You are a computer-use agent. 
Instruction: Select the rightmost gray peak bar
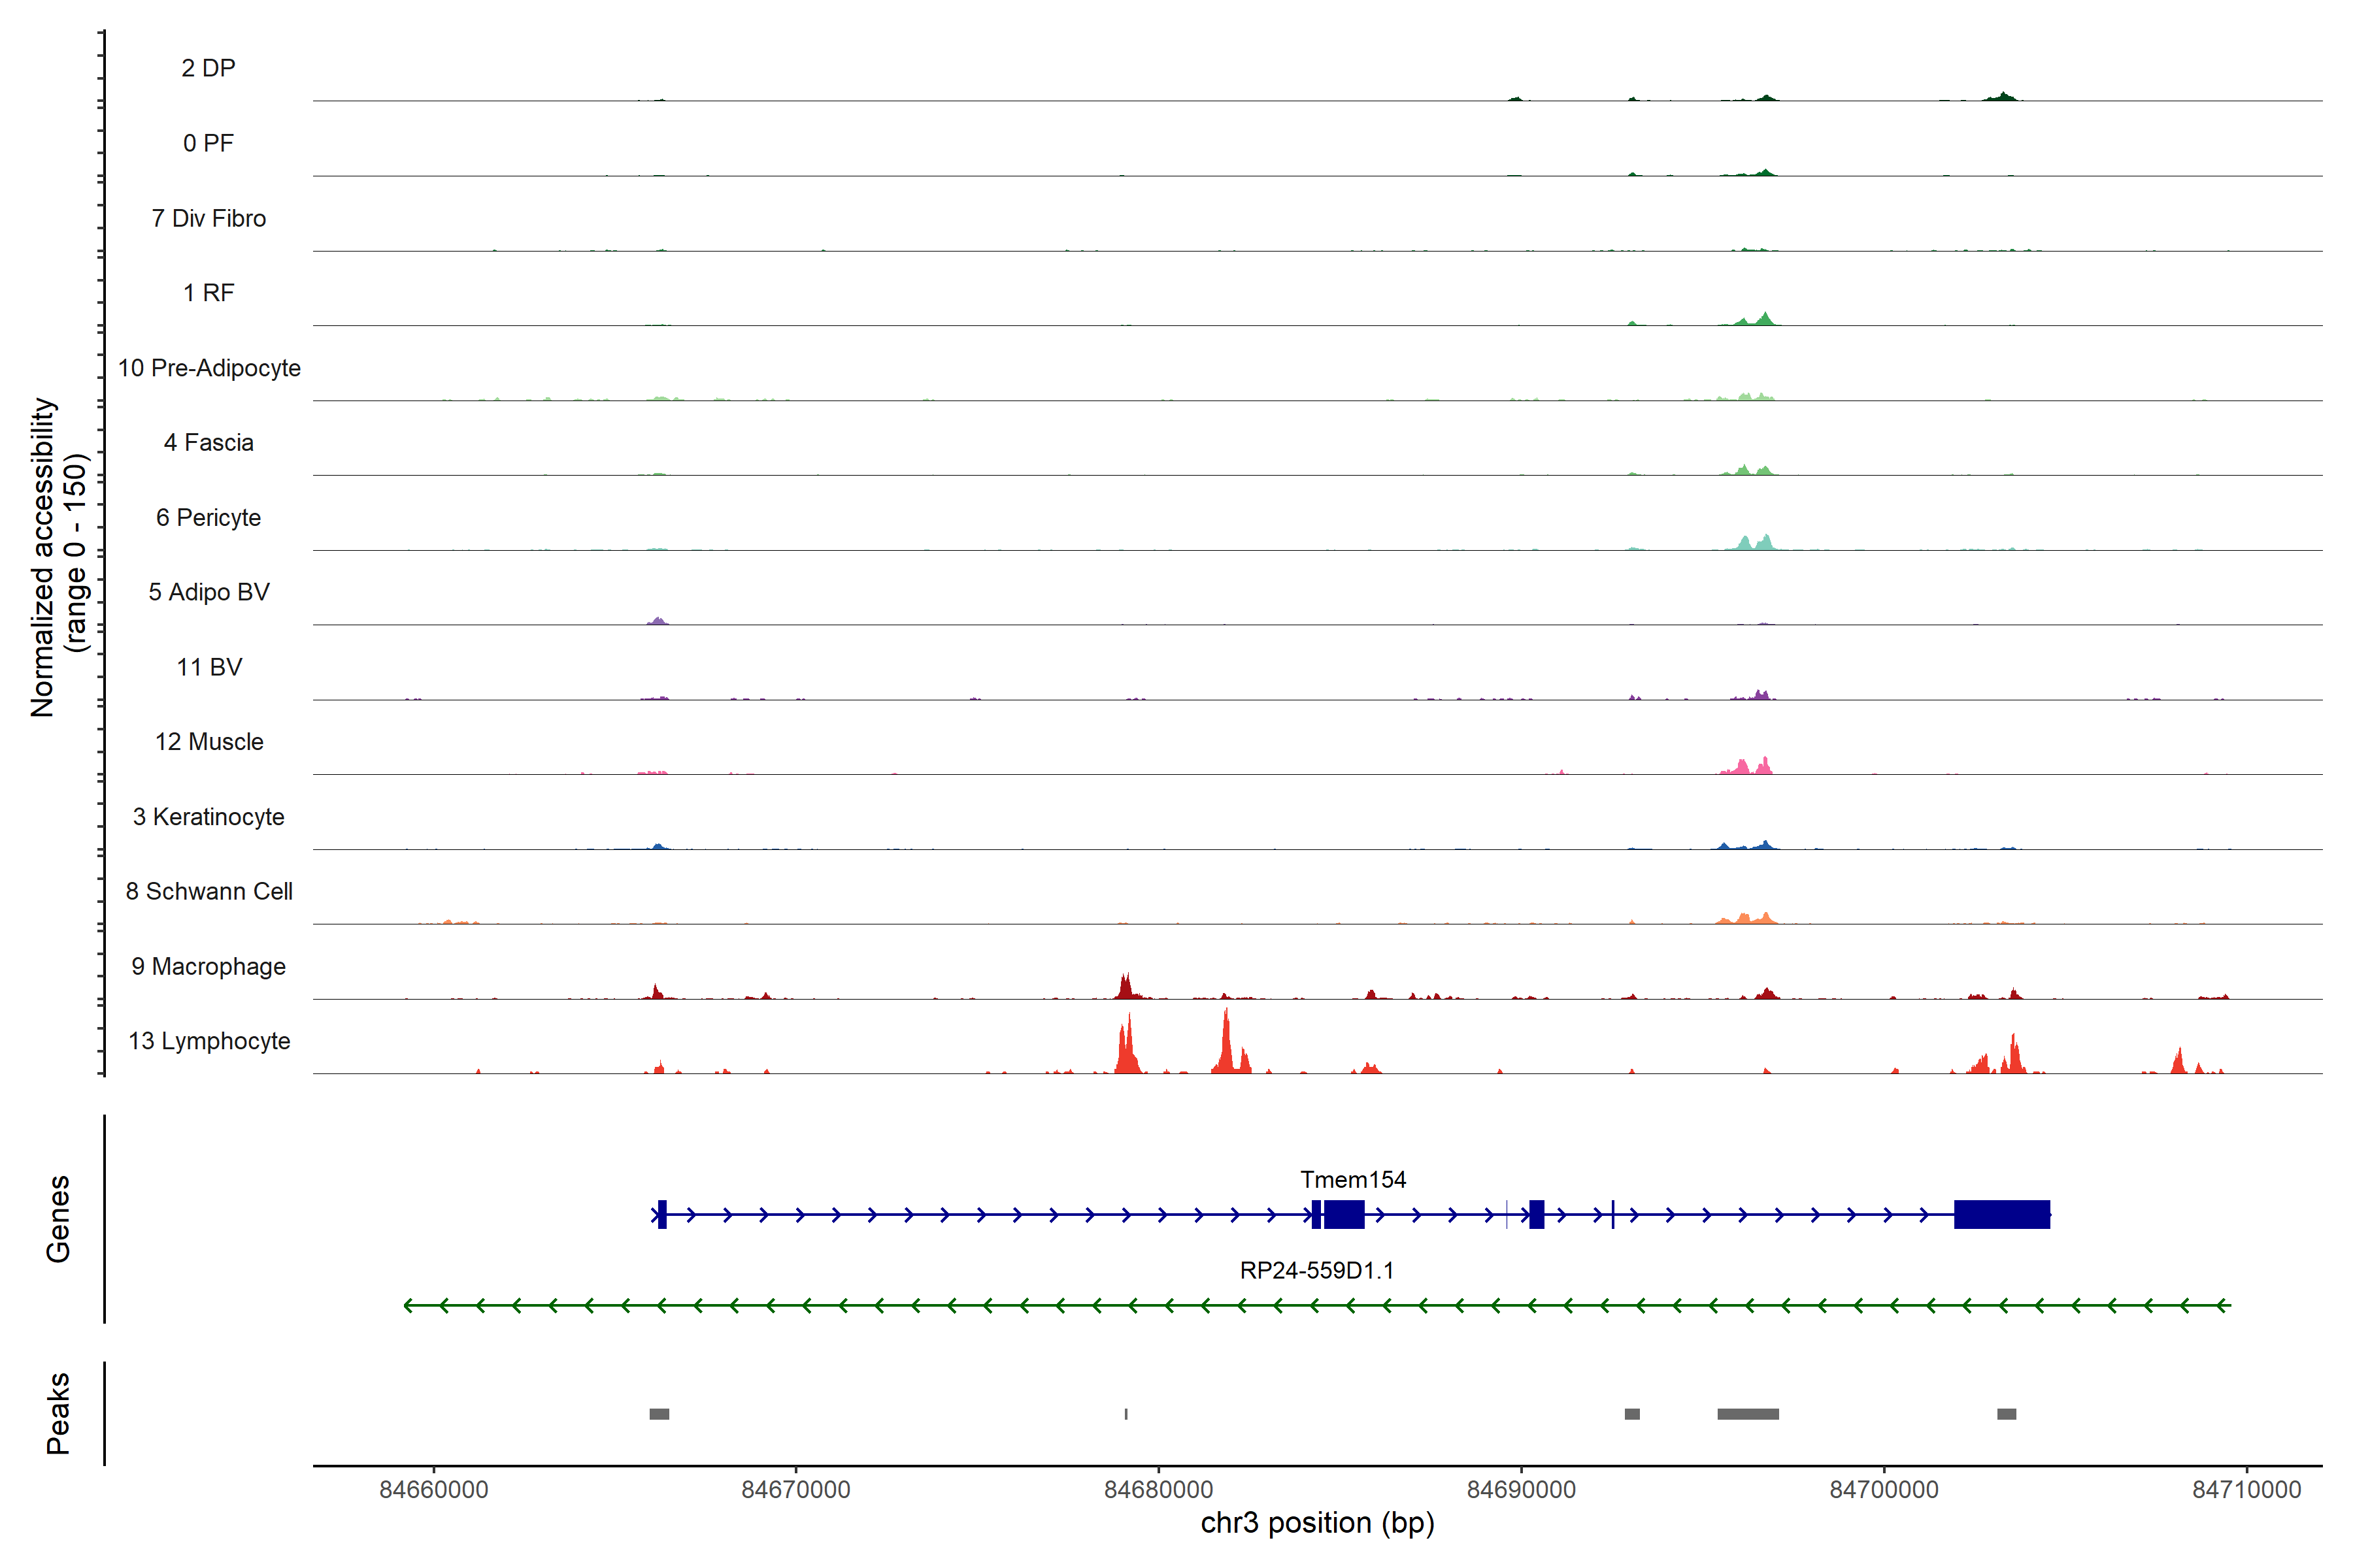[x=2006, y=1414]
